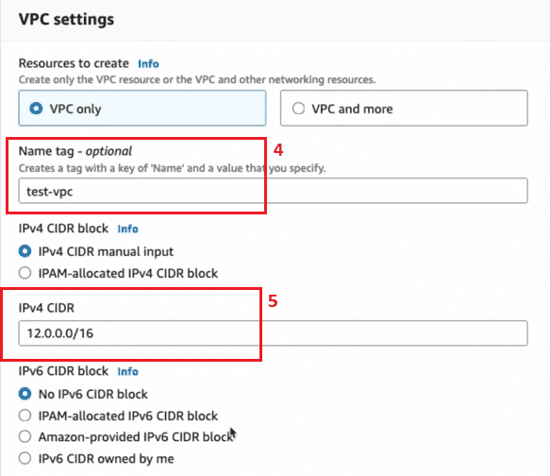Select IPAM-allocated IPv6 CIDR block
Image resolution: width=550 pixels, height=476 pixels.
[118, 416]
